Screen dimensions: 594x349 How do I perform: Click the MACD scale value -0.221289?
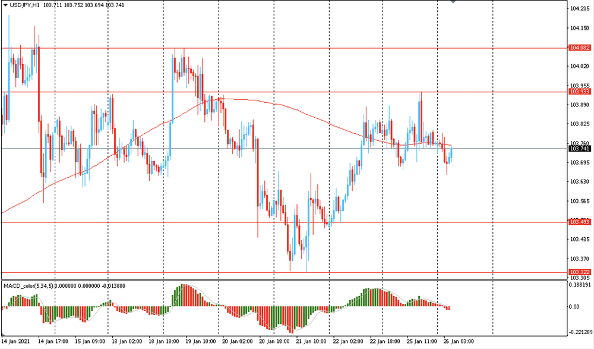coord(580,332)
